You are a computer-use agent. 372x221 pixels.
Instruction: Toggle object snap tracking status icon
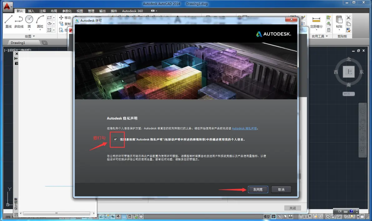pos(101,217)
